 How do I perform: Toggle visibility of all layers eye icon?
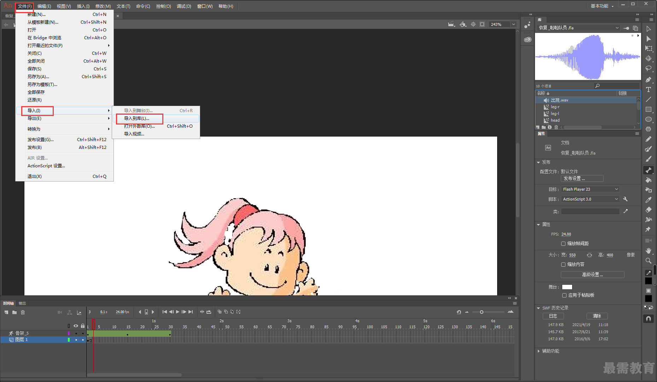76,326
